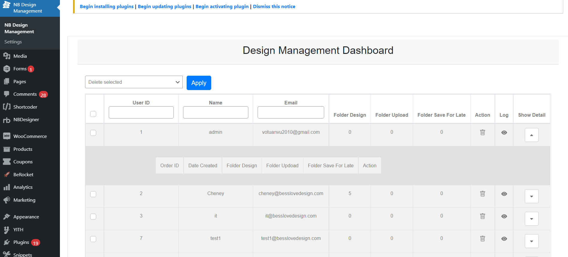The height and width of the screenshot is (257, 568).
Task: Expand details for user Cheney
Action: [x=531, y=196]
